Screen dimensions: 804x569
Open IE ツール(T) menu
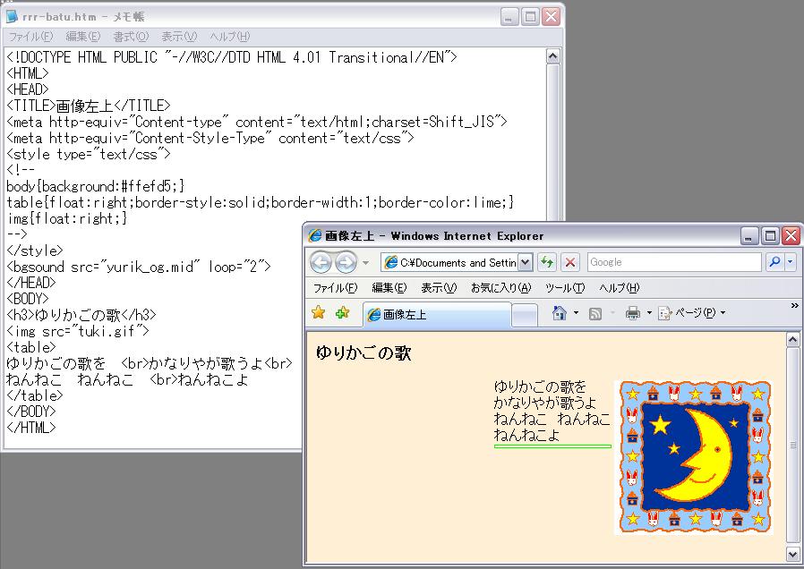point(565,288)
